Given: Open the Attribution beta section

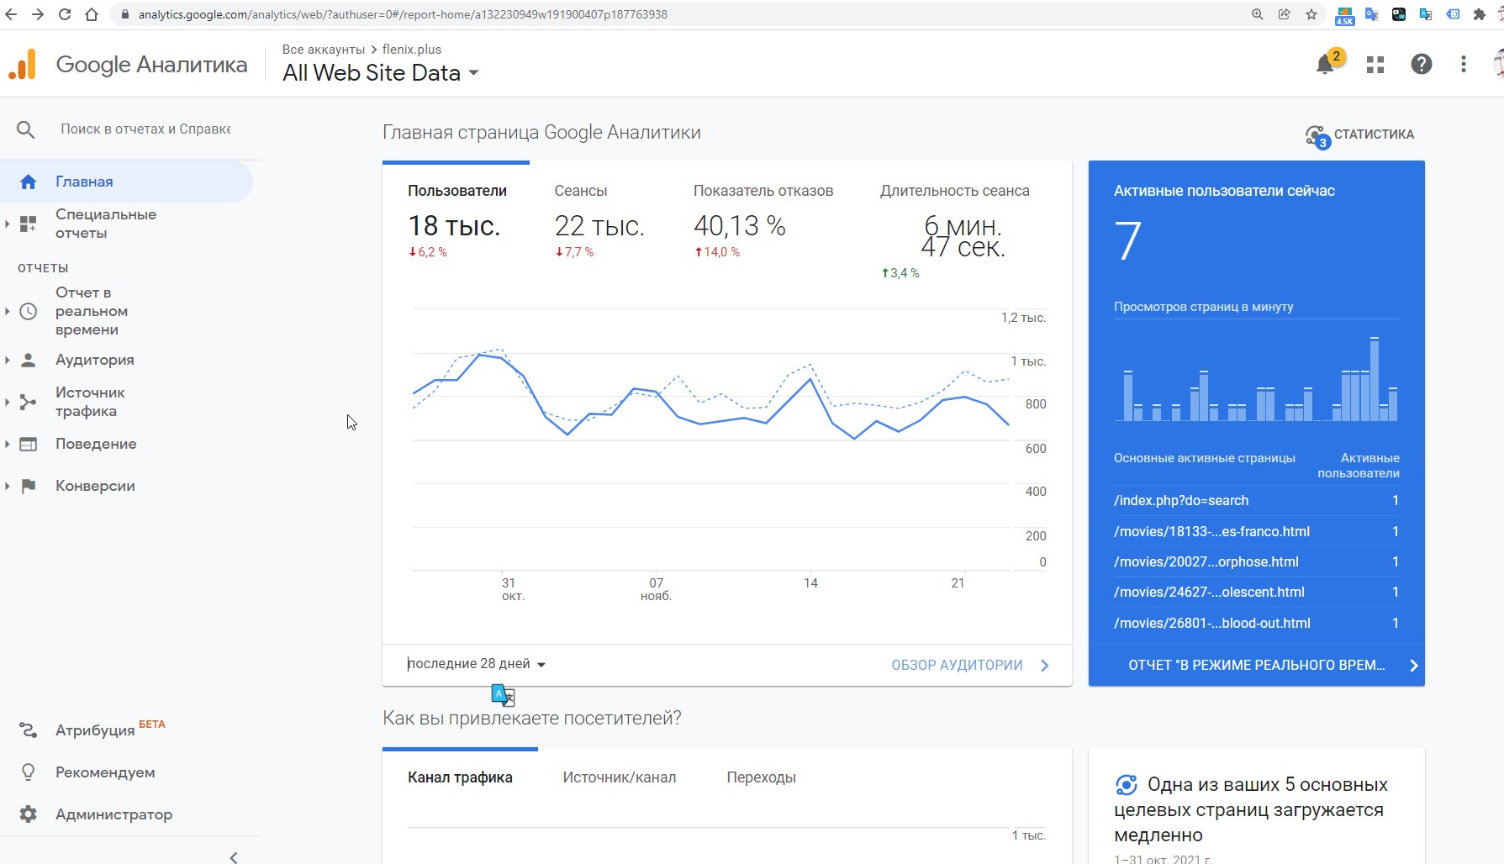Looking at the screenshot, I should (95, 730).
